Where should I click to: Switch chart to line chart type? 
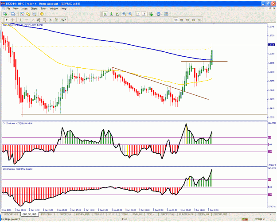117,14
